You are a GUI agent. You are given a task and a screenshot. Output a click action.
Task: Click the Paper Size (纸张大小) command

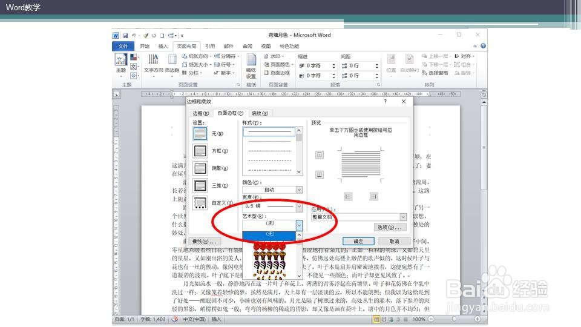click(x=196, y=65)
